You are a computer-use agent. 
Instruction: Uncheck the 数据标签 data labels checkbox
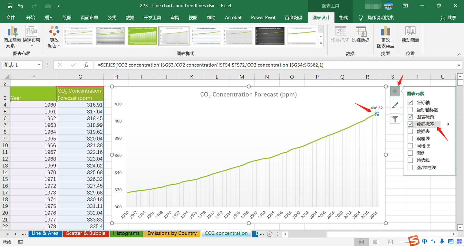[x=410, y=124]
